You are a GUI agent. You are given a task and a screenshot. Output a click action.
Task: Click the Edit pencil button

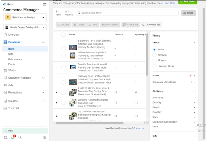click(x=93, y=25)
